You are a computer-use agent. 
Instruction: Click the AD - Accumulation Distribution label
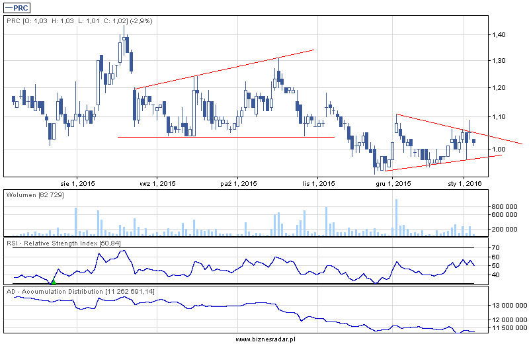tap(79, 291)
